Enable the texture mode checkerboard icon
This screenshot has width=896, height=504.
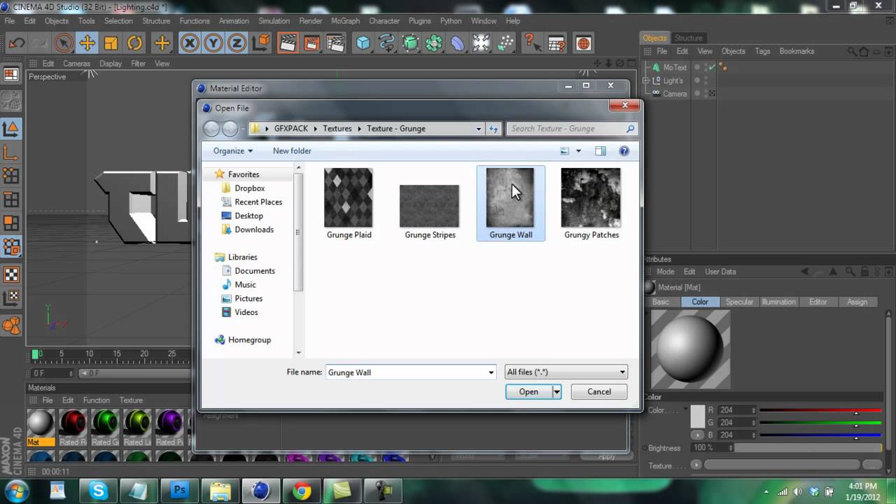11,274
